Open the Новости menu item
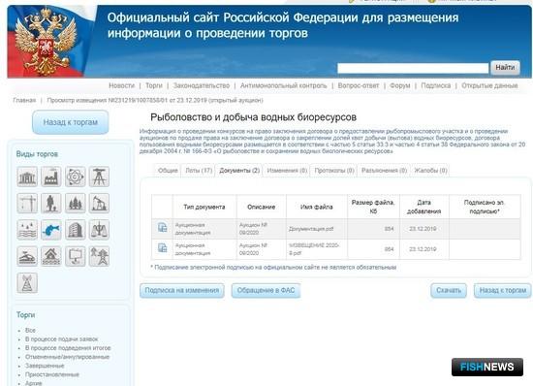533x386 pixels. [x=122, y=85]
